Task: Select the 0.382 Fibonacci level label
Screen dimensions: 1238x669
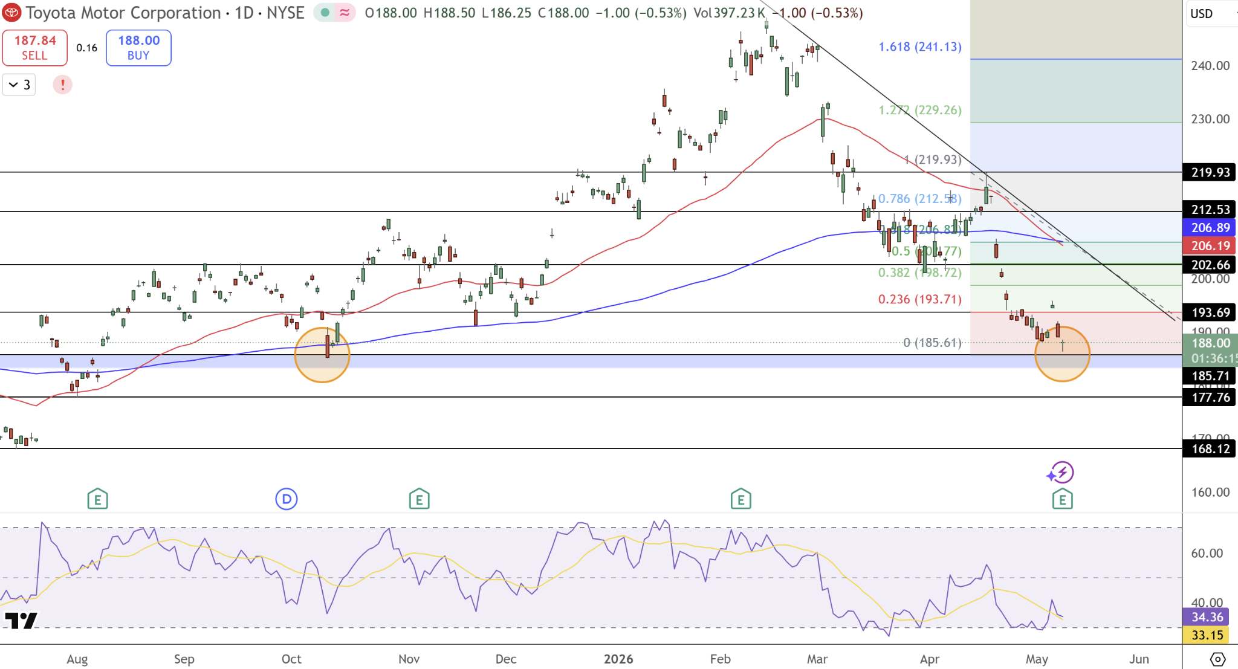Action: pos(919,273)
